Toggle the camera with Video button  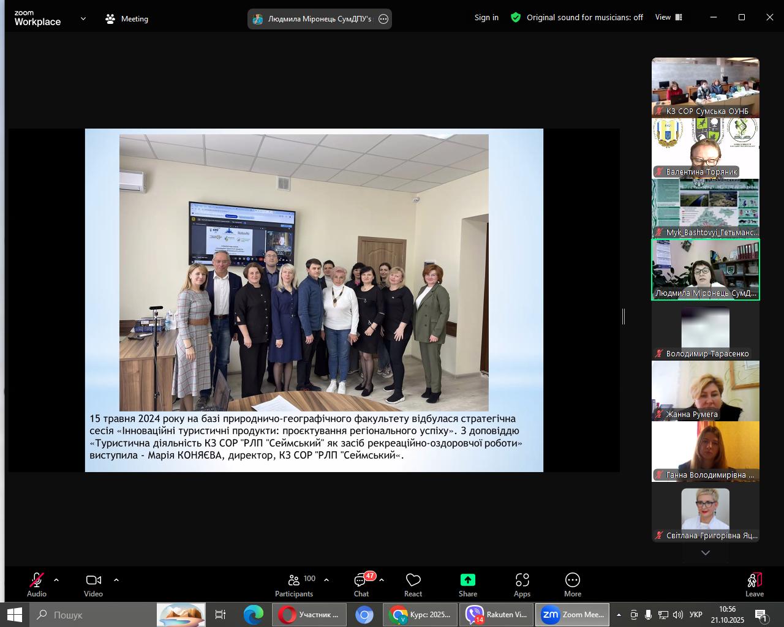(x=93, y=585)
